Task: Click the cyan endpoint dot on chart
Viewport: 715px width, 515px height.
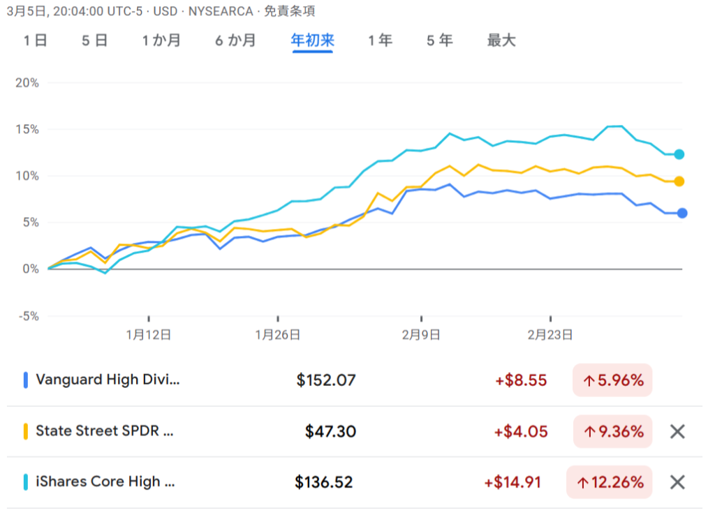Action: pyautogui.click(x=679, y=154)
